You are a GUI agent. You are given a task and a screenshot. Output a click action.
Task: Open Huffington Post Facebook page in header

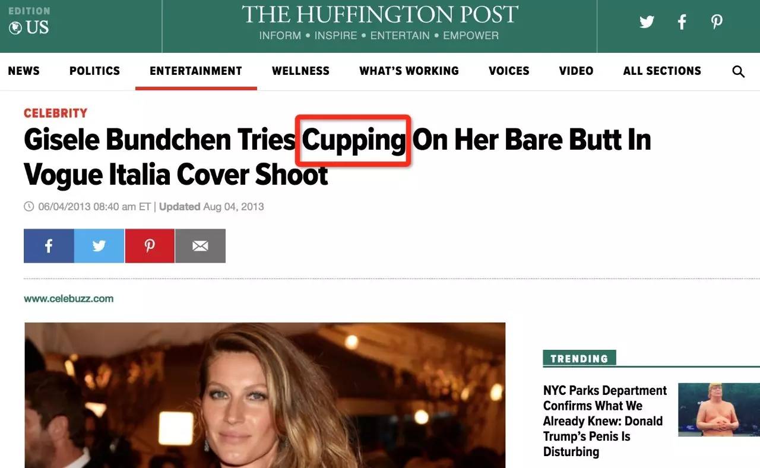[x=682, y=23]
